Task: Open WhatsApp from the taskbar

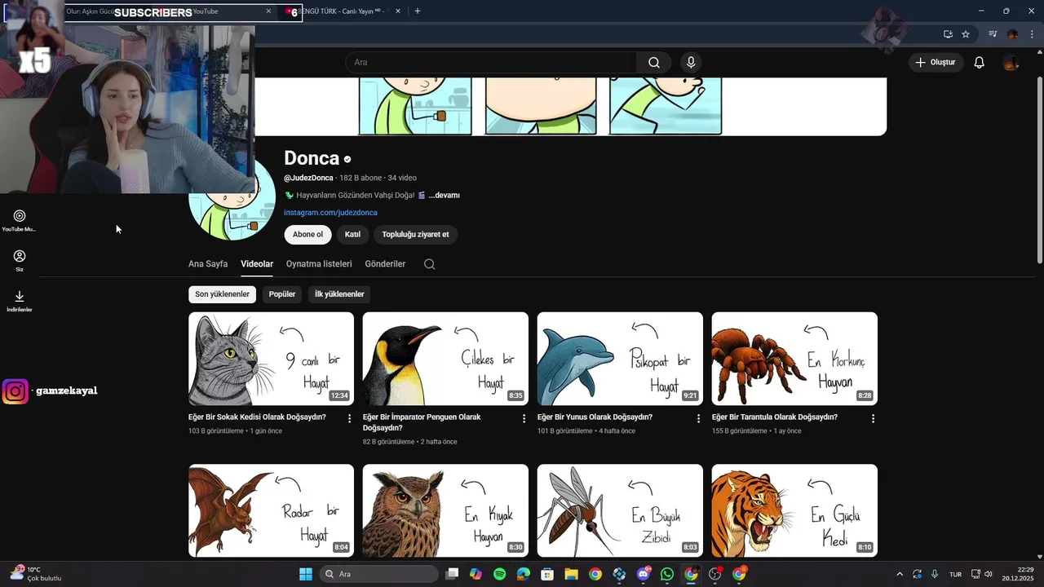Action: coord(667,574)
